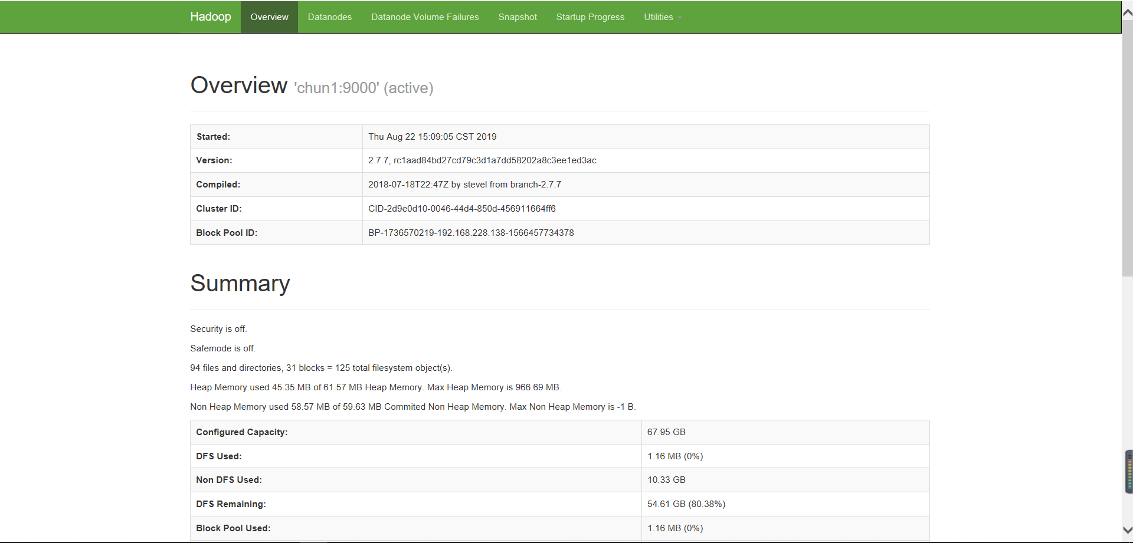Select the 'Cluster ID:' label cell
Viewport: 1133px width, 543px height.
point(276,209)
